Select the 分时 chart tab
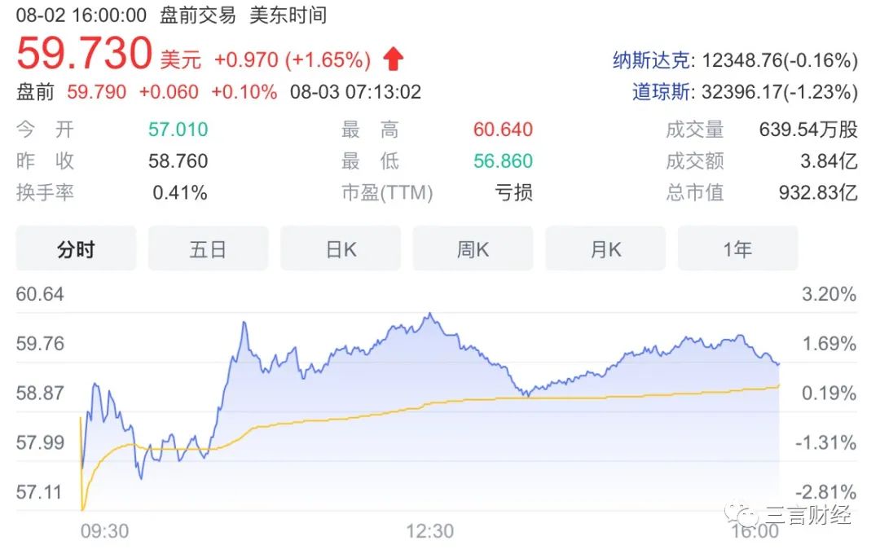The image size is (880, 554). pos(76,249)
